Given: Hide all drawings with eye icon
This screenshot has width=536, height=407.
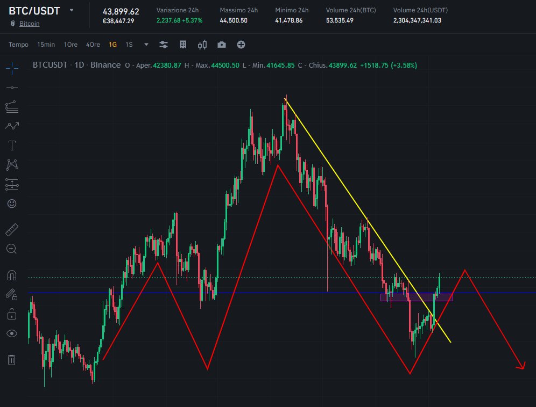Looking at the screenshot, I should 12,333.
